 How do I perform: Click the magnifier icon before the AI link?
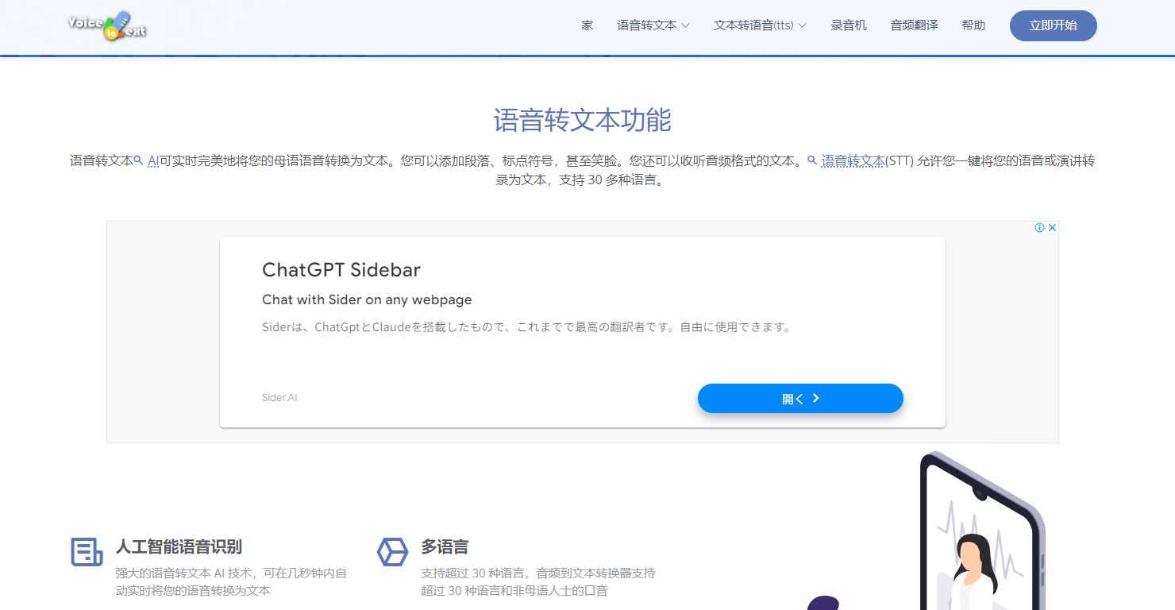[138, 160]
